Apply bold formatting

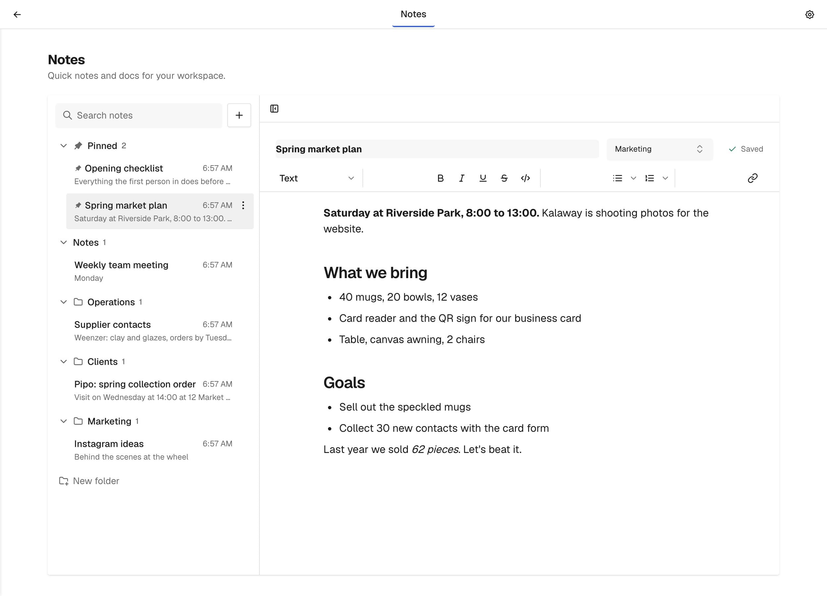(440, 178)
